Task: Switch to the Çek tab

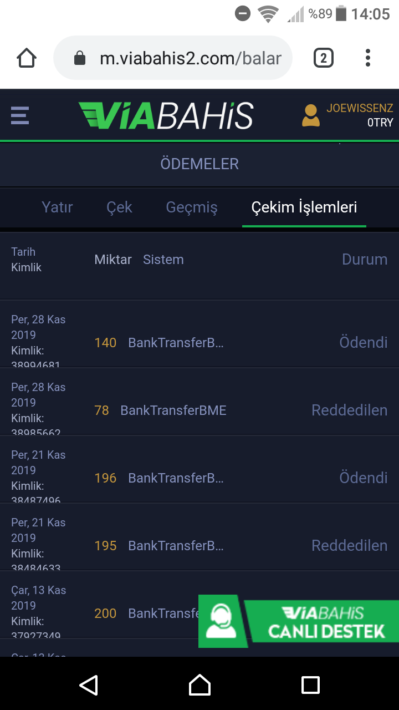Action: 119,207
